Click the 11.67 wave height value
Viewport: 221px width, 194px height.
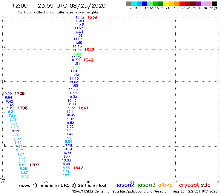(77, 50)
